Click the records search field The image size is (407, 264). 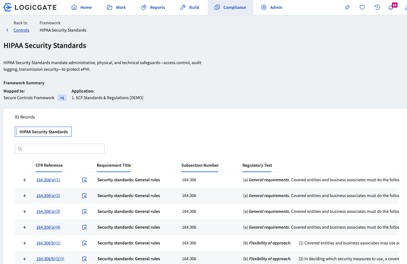coord(60,149)
